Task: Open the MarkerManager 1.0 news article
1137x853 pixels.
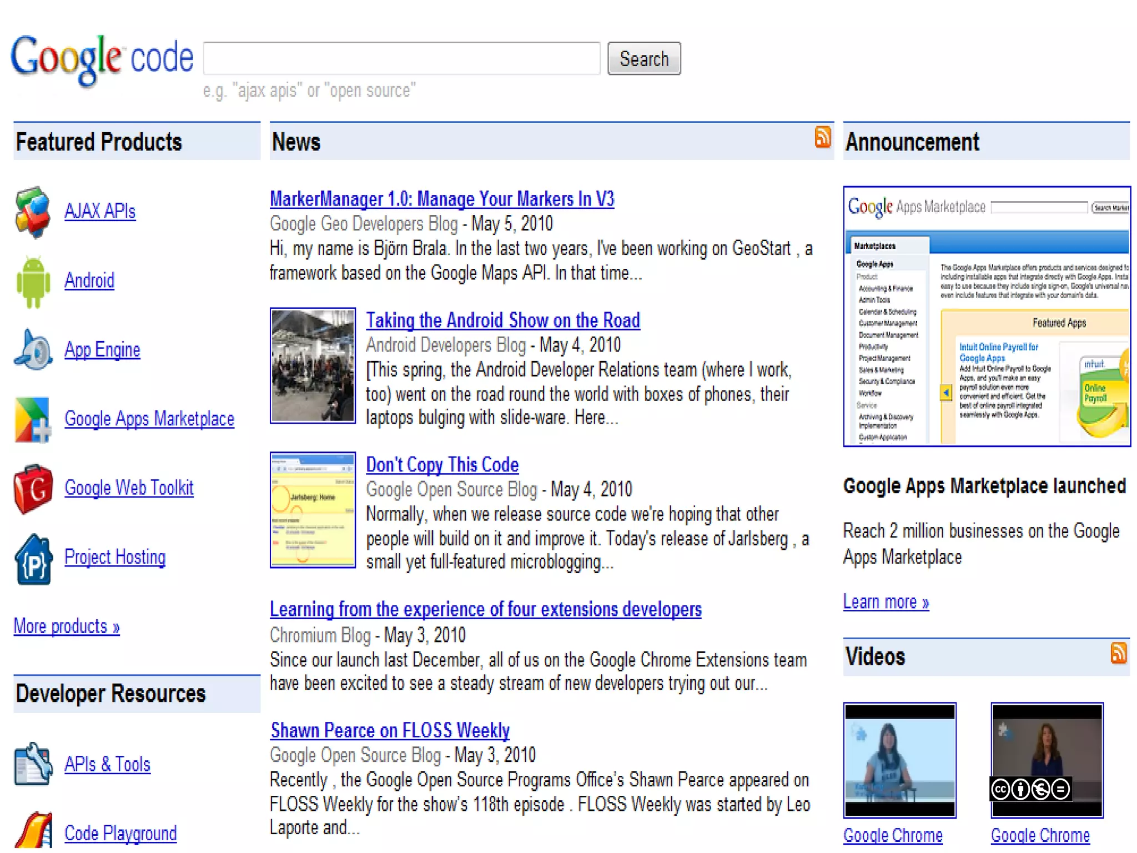Action: (441, 199)
